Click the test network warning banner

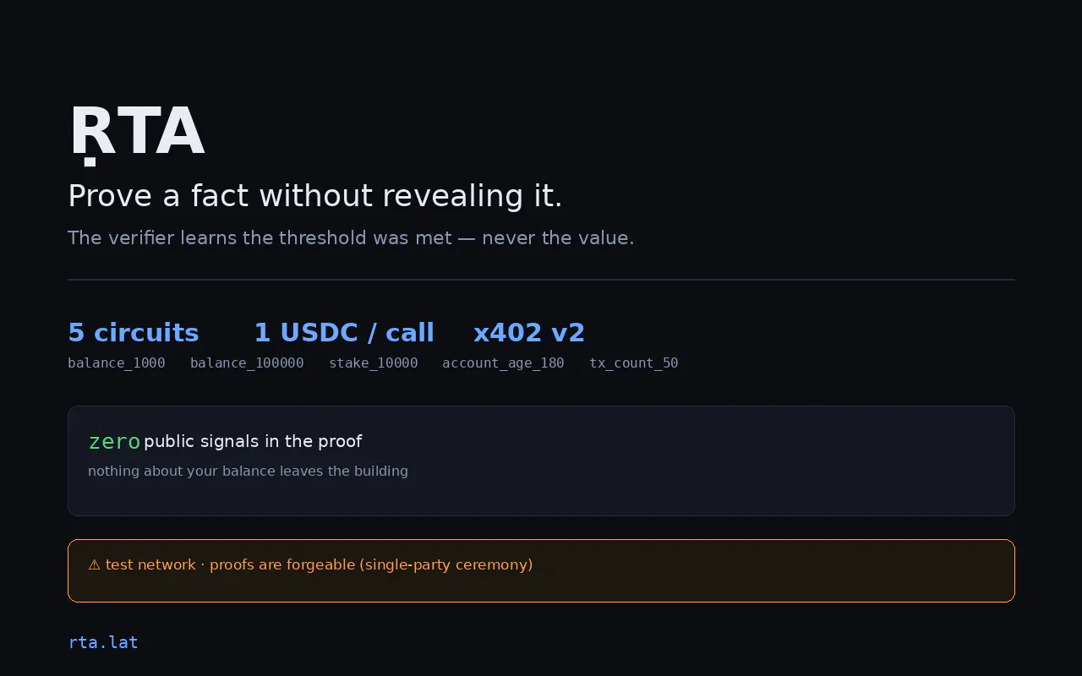(x=541, y=571)
